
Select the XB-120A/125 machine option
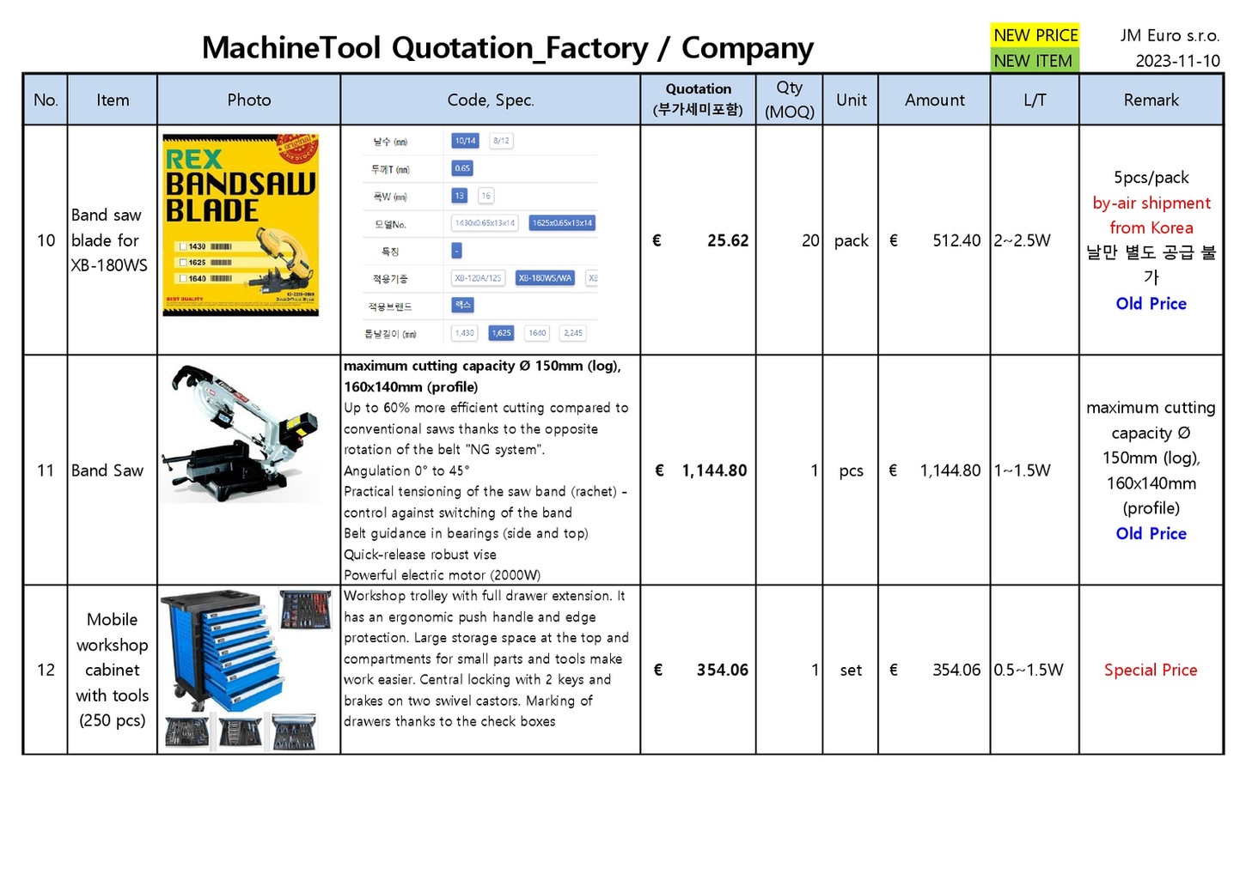coord(478,278)
